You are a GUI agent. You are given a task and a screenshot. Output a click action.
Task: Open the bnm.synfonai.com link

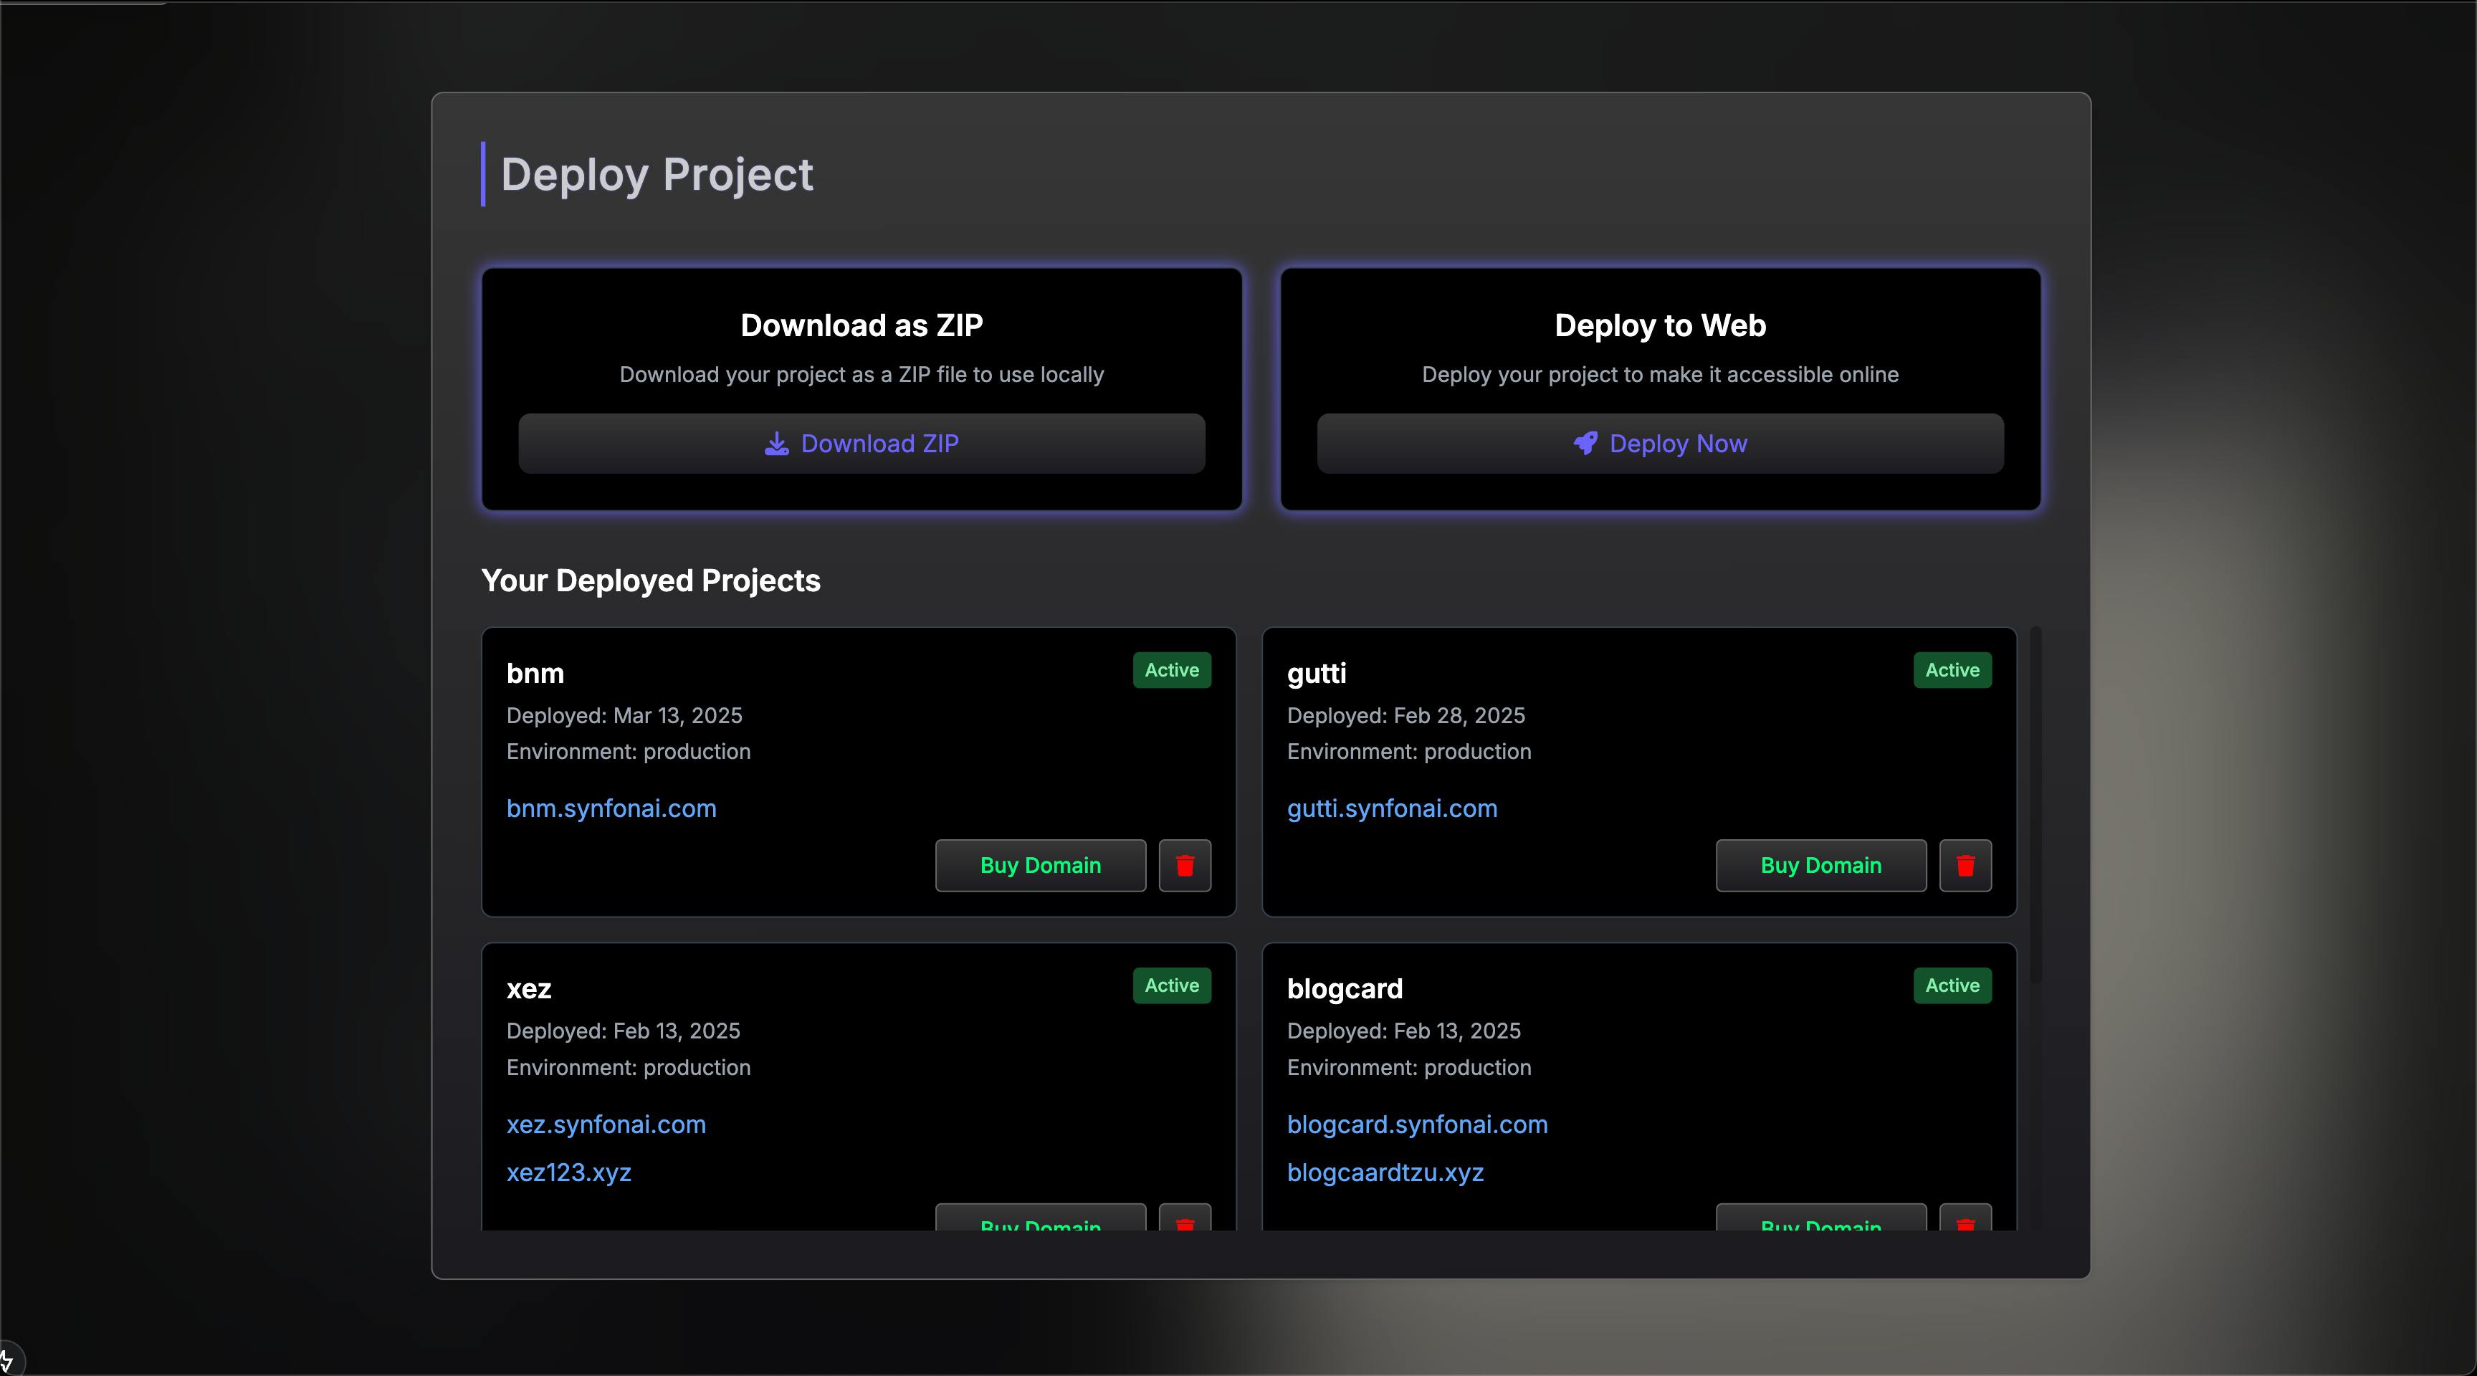pos(611,808)
